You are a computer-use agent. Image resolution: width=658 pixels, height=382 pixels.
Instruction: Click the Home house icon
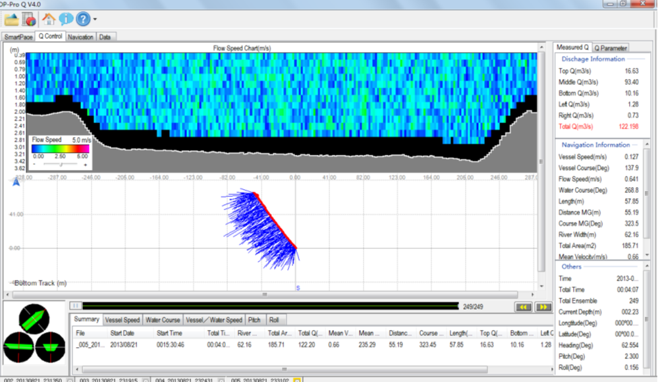pos(49,18)
